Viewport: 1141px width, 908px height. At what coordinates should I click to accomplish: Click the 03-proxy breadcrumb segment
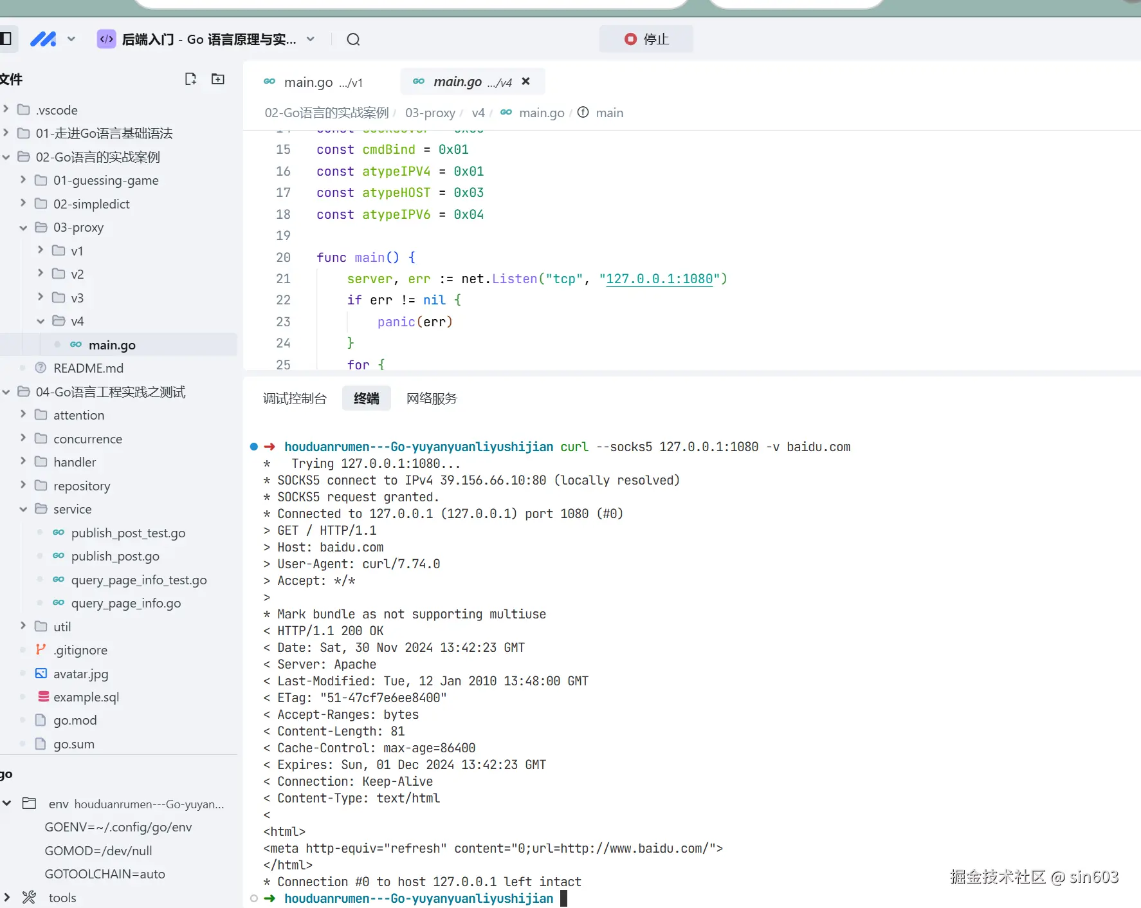430,113
